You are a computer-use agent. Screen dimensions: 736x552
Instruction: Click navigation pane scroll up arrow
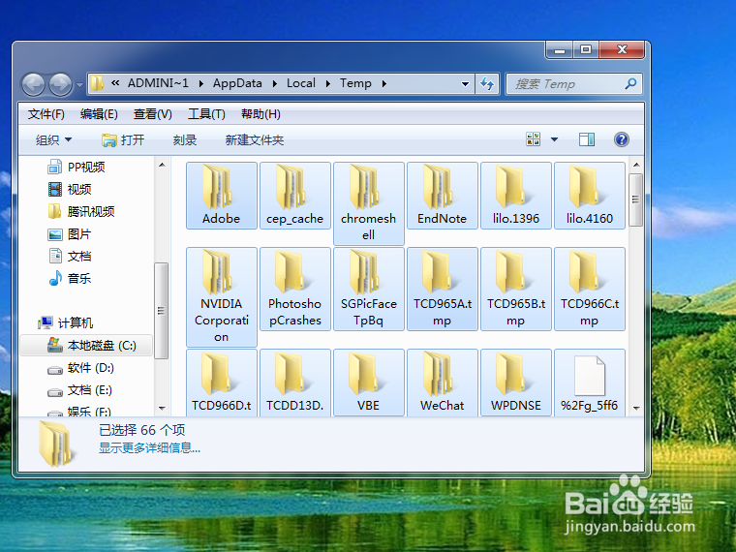[x=162, y=165]
